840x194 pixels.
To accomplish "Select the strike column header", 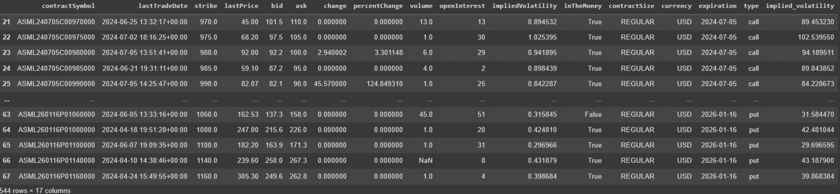I will (x=206, y=6).
